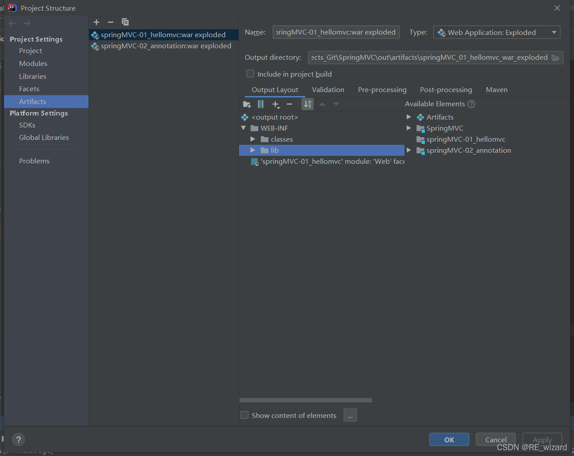Open help with question mark button
The image size is (574, 456).
coord(18,440)
